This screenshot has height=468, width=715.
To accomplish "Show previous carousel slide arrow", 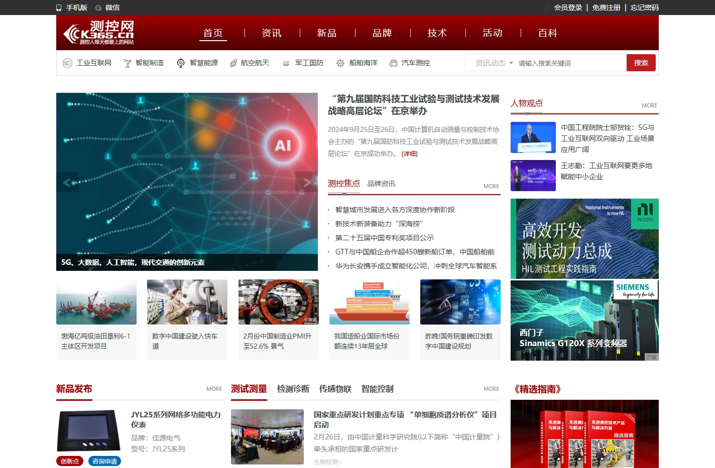I will tap(67, 182).
